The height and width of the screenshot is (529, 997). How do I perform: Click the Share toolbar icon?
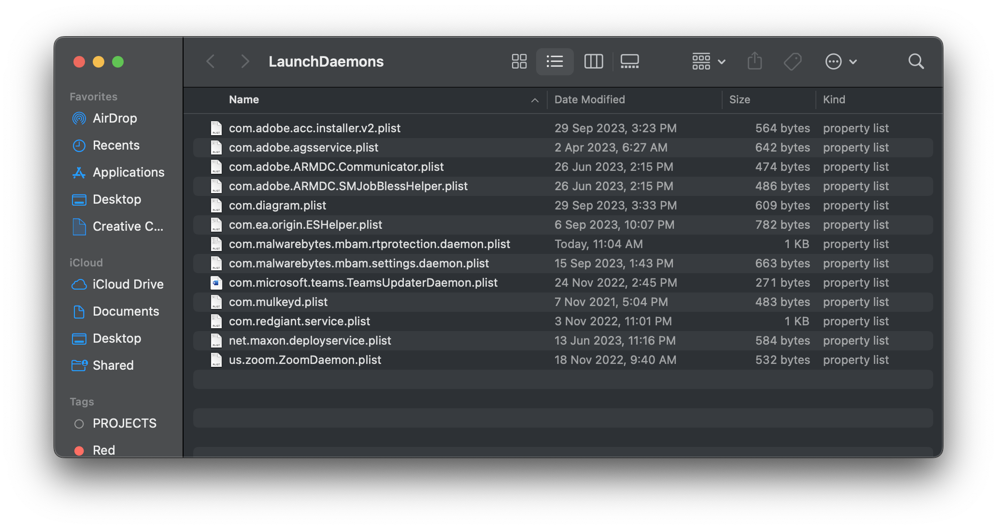(x=755, y=61)
